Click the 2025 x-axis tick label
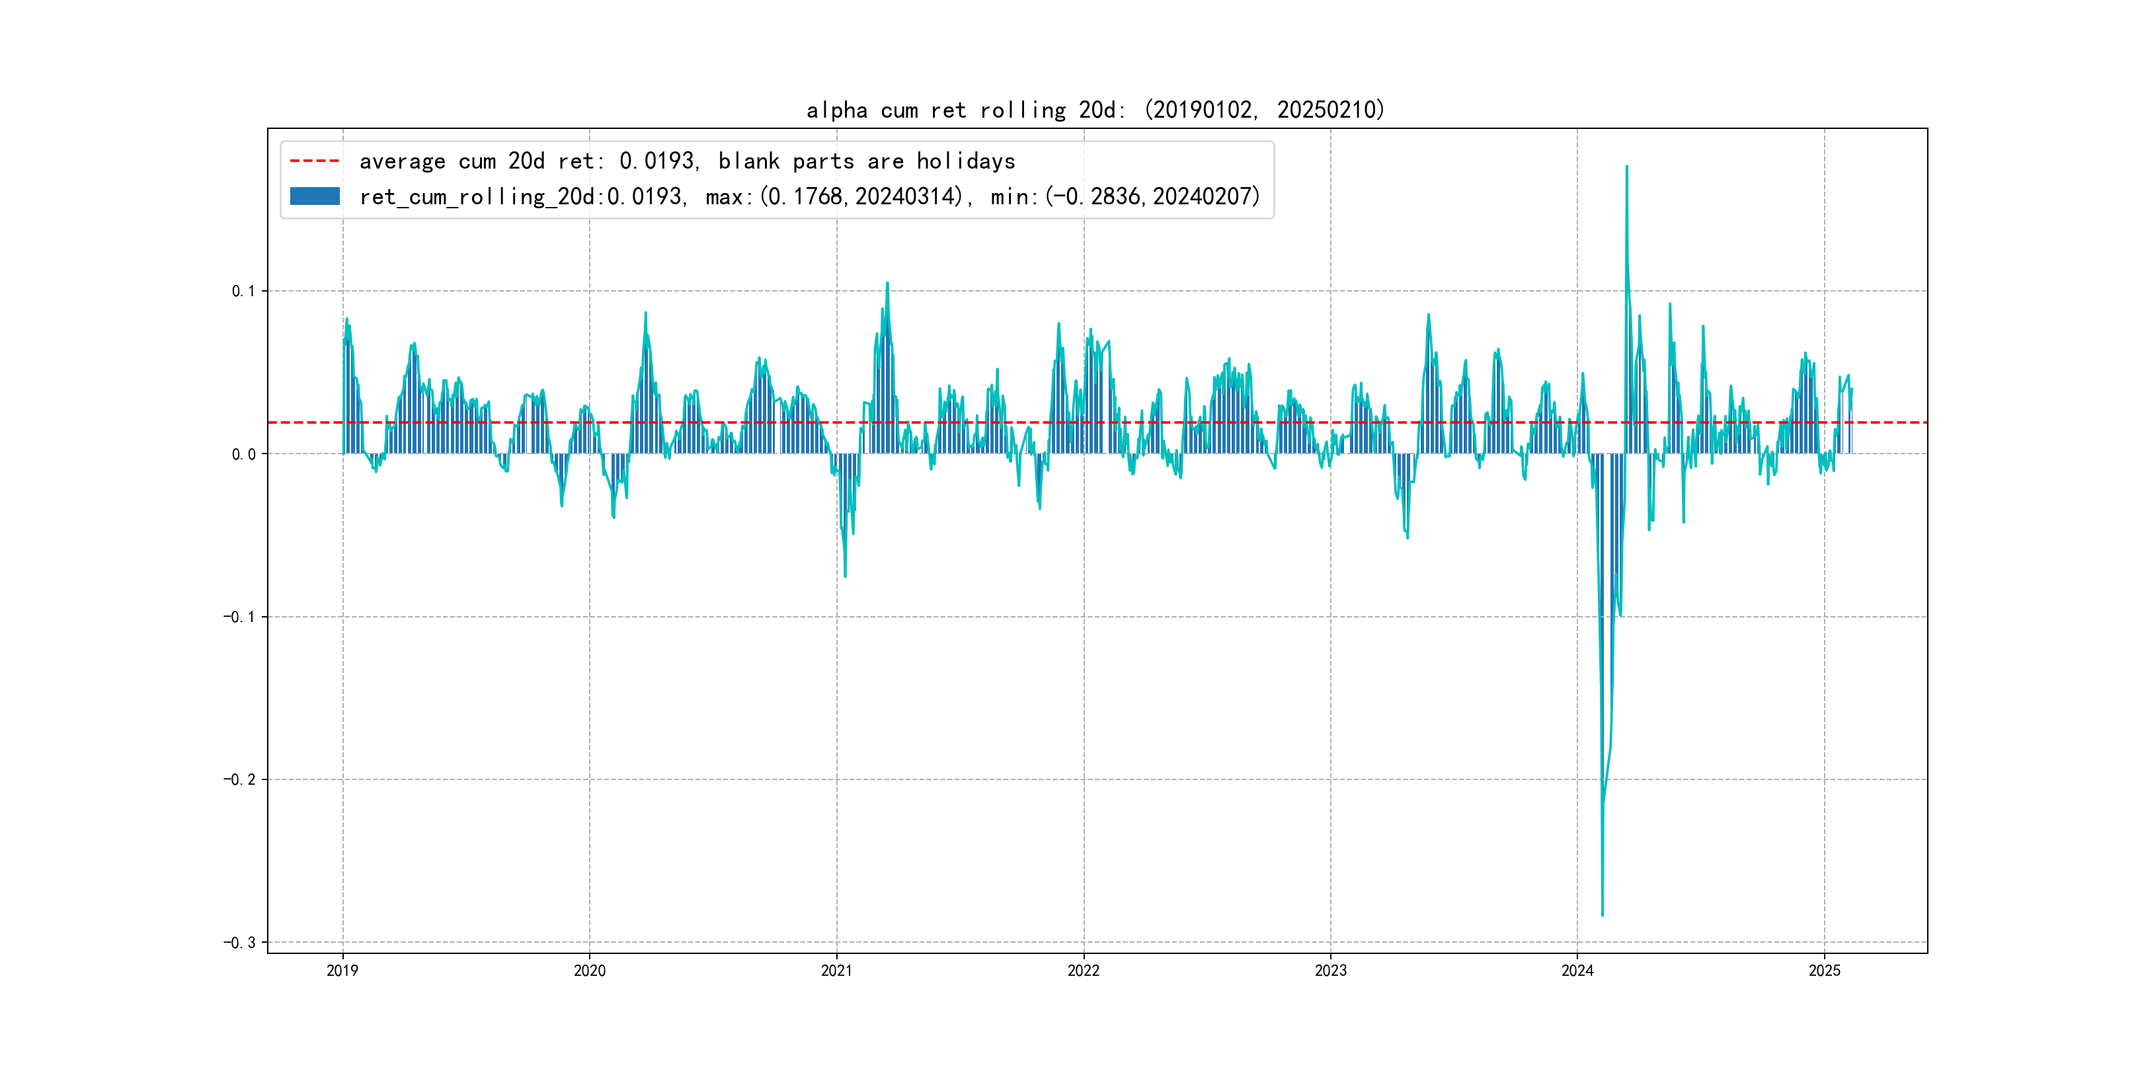Image resolution: width=2142 pixels, height=1071 pixels. tap(1825, 971)
